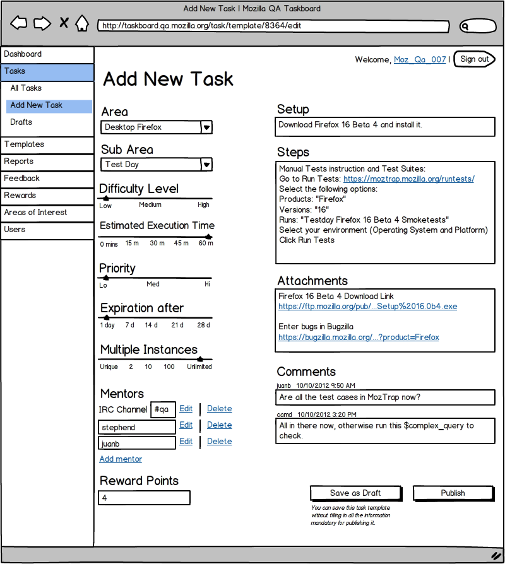Click the window resize grip in status bar
Image resolution: width=505 pixels, height=564 pixels.
pyautogui.click(x=496, y=556)
